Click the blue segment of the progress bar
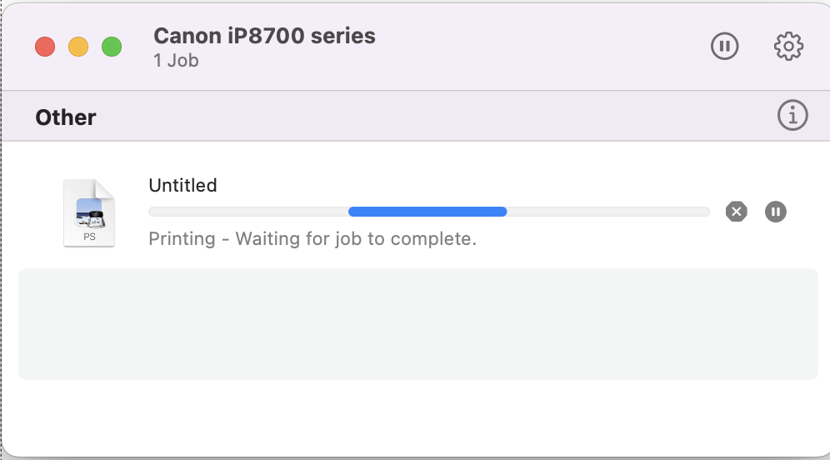Screen dimensions: 830x460 (427, 212)
